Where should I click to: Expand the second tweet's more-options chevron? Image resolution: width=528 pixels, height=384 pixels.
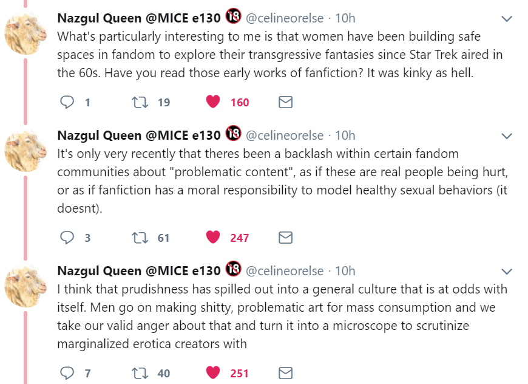coord(507,135)
